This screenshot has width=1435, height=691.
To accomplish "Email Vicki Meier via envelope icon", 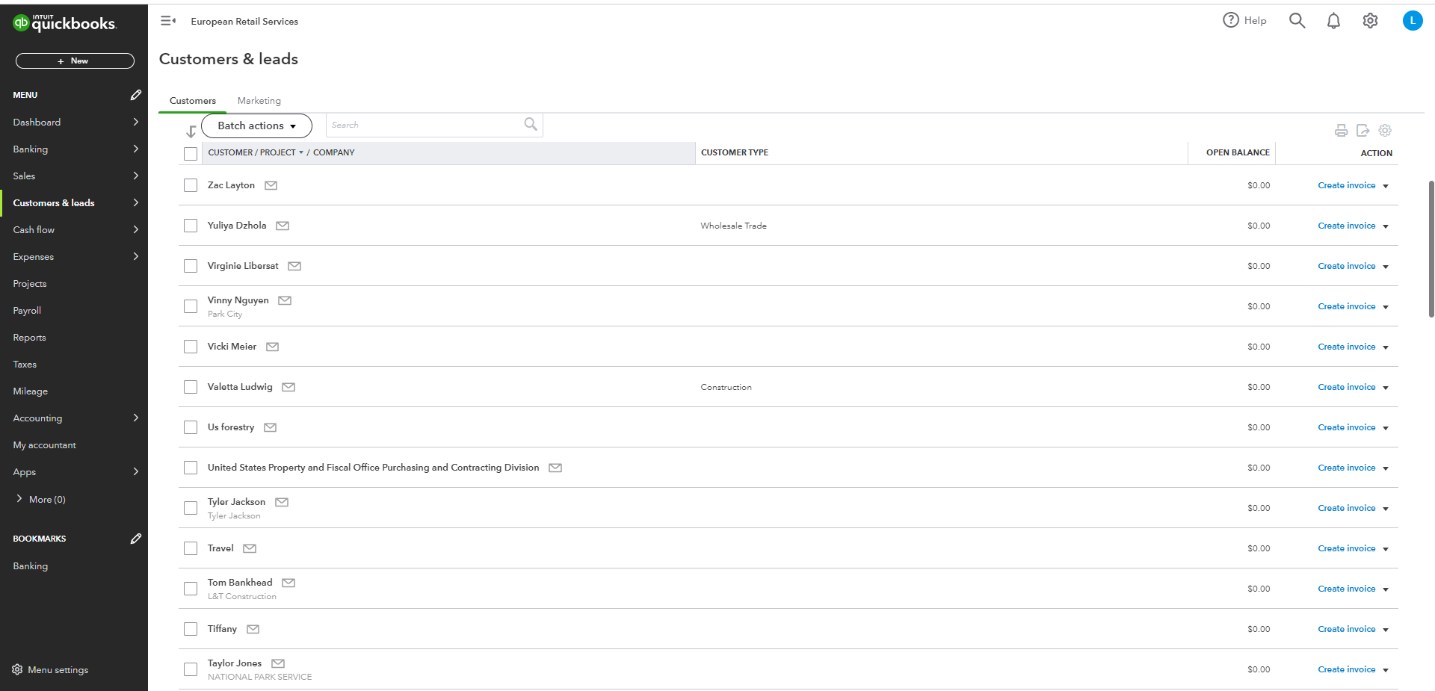I will tap(273, 347).
